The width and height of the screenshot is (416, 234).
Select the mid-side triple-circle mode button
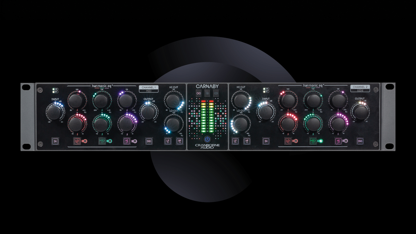(x=216, y=93)
